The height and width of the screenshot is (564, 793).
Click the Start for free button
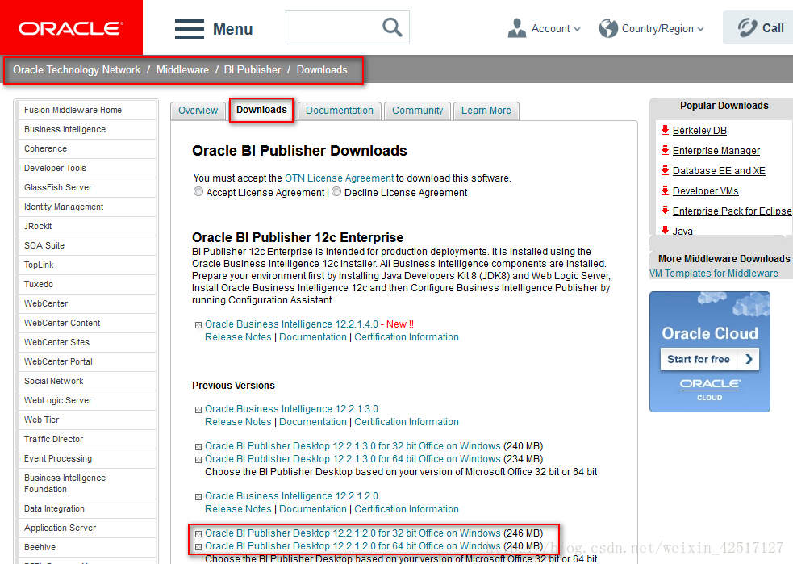tap(710, 359)
